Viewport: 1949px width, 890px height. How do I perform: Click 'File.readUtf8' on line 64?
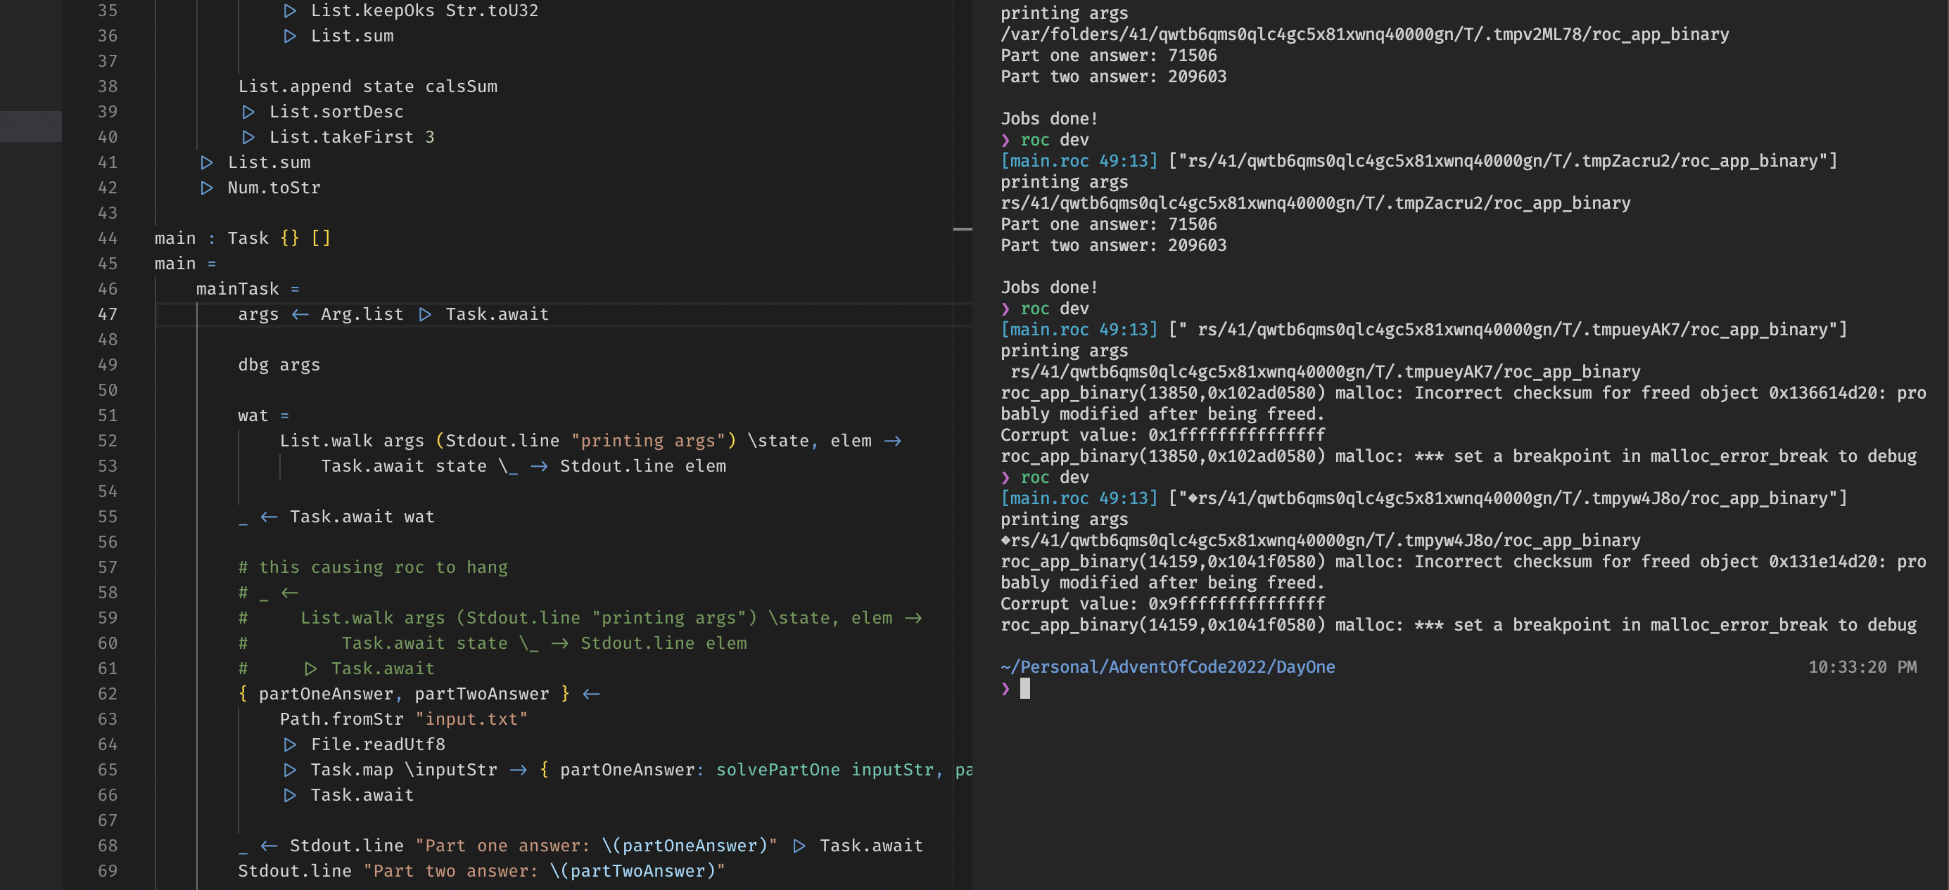point(378,744)
